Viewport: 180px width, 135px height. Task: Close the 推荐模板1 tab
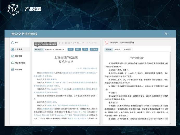tap(43, 49)
